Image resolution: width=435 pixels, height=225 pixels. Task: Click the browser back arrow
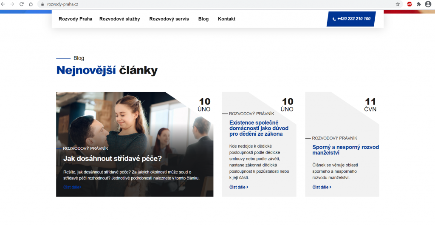coord(3,4)
